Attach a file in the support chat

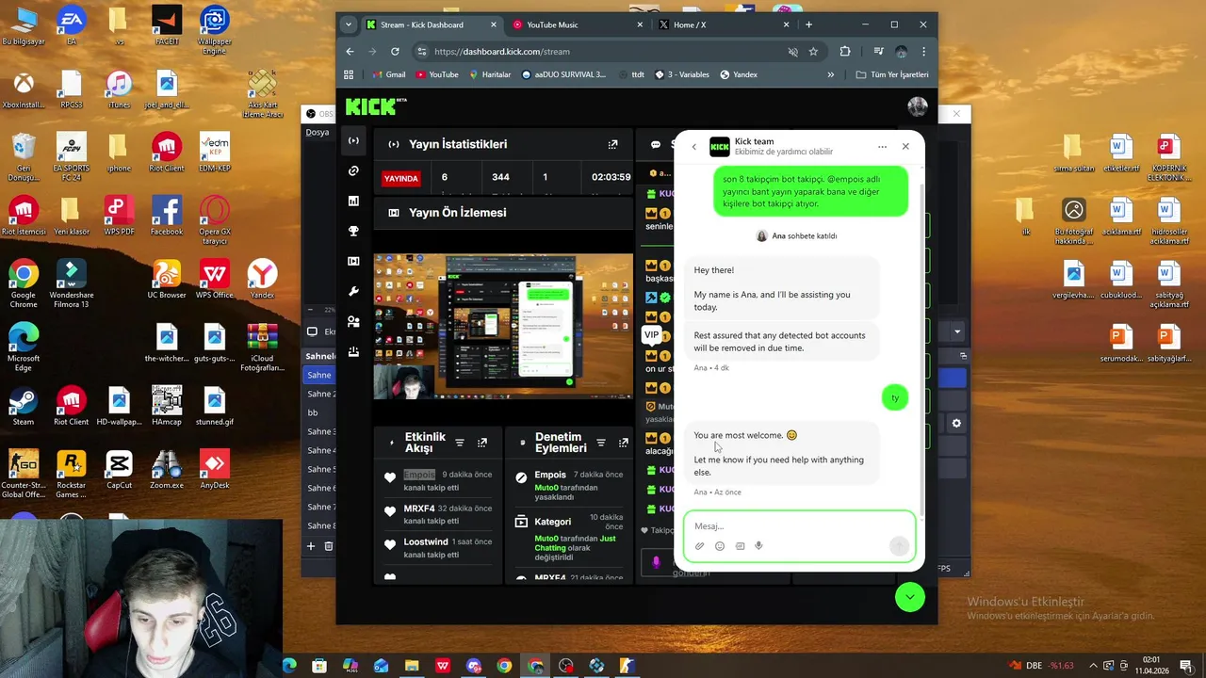(700, 546)
